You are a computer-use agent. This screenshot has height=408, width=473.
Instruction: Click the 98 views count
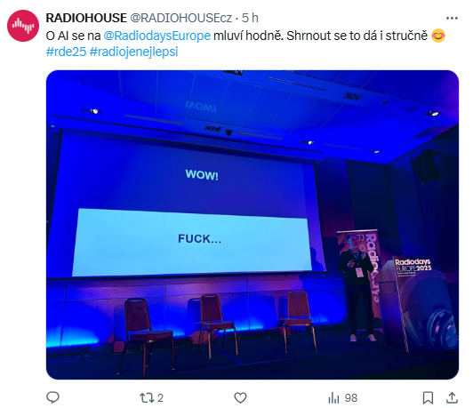point(351,397)
